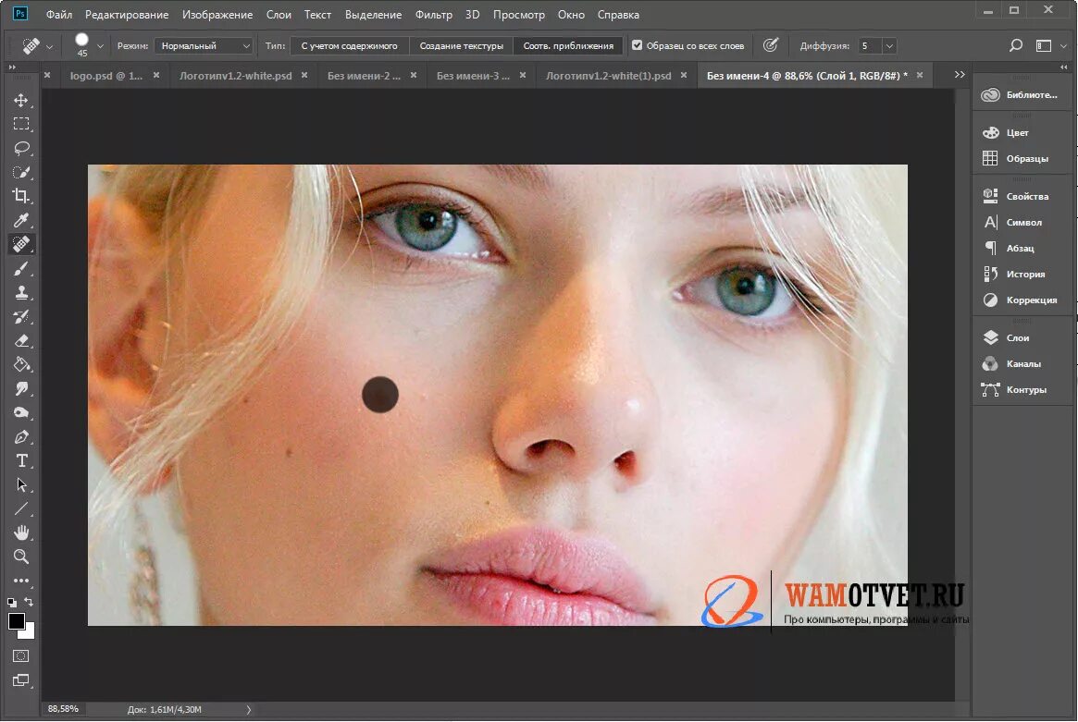Screen dimensions: 1078x722
Task: Select the Hand tool
Action: coord(21,533)
